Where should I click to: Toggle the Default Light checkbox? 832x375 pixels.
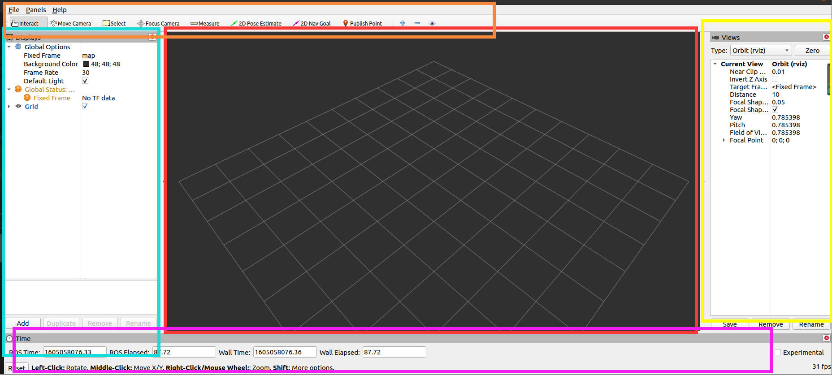click(85, 81)
